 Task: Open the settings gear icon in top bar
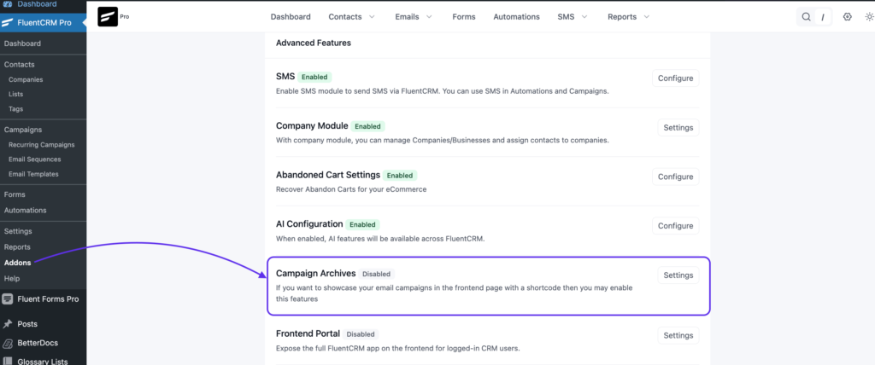click(x=848, y=17)
